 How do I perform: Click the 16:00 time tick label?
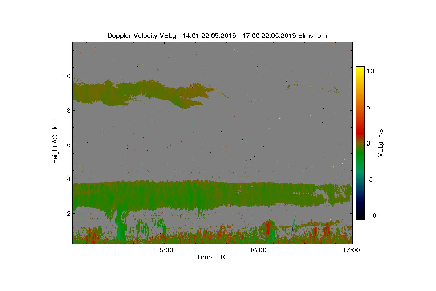click(x=258, y=250)
